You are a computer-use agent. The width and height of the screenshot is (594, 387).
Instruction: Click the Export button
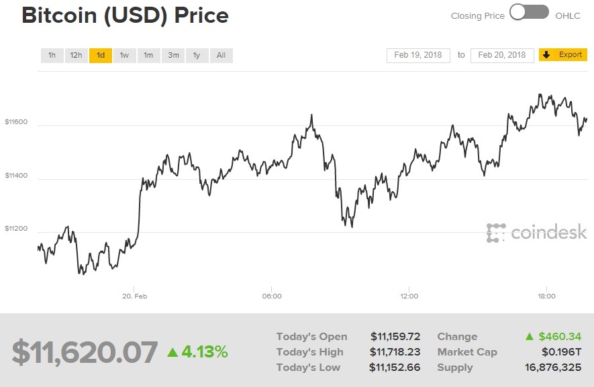point(562,55)
